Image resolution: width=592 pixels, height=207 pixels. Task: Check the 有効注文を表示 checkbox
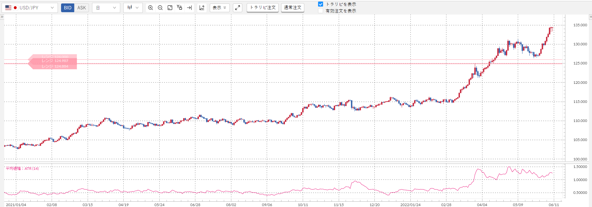coord(321,11)
